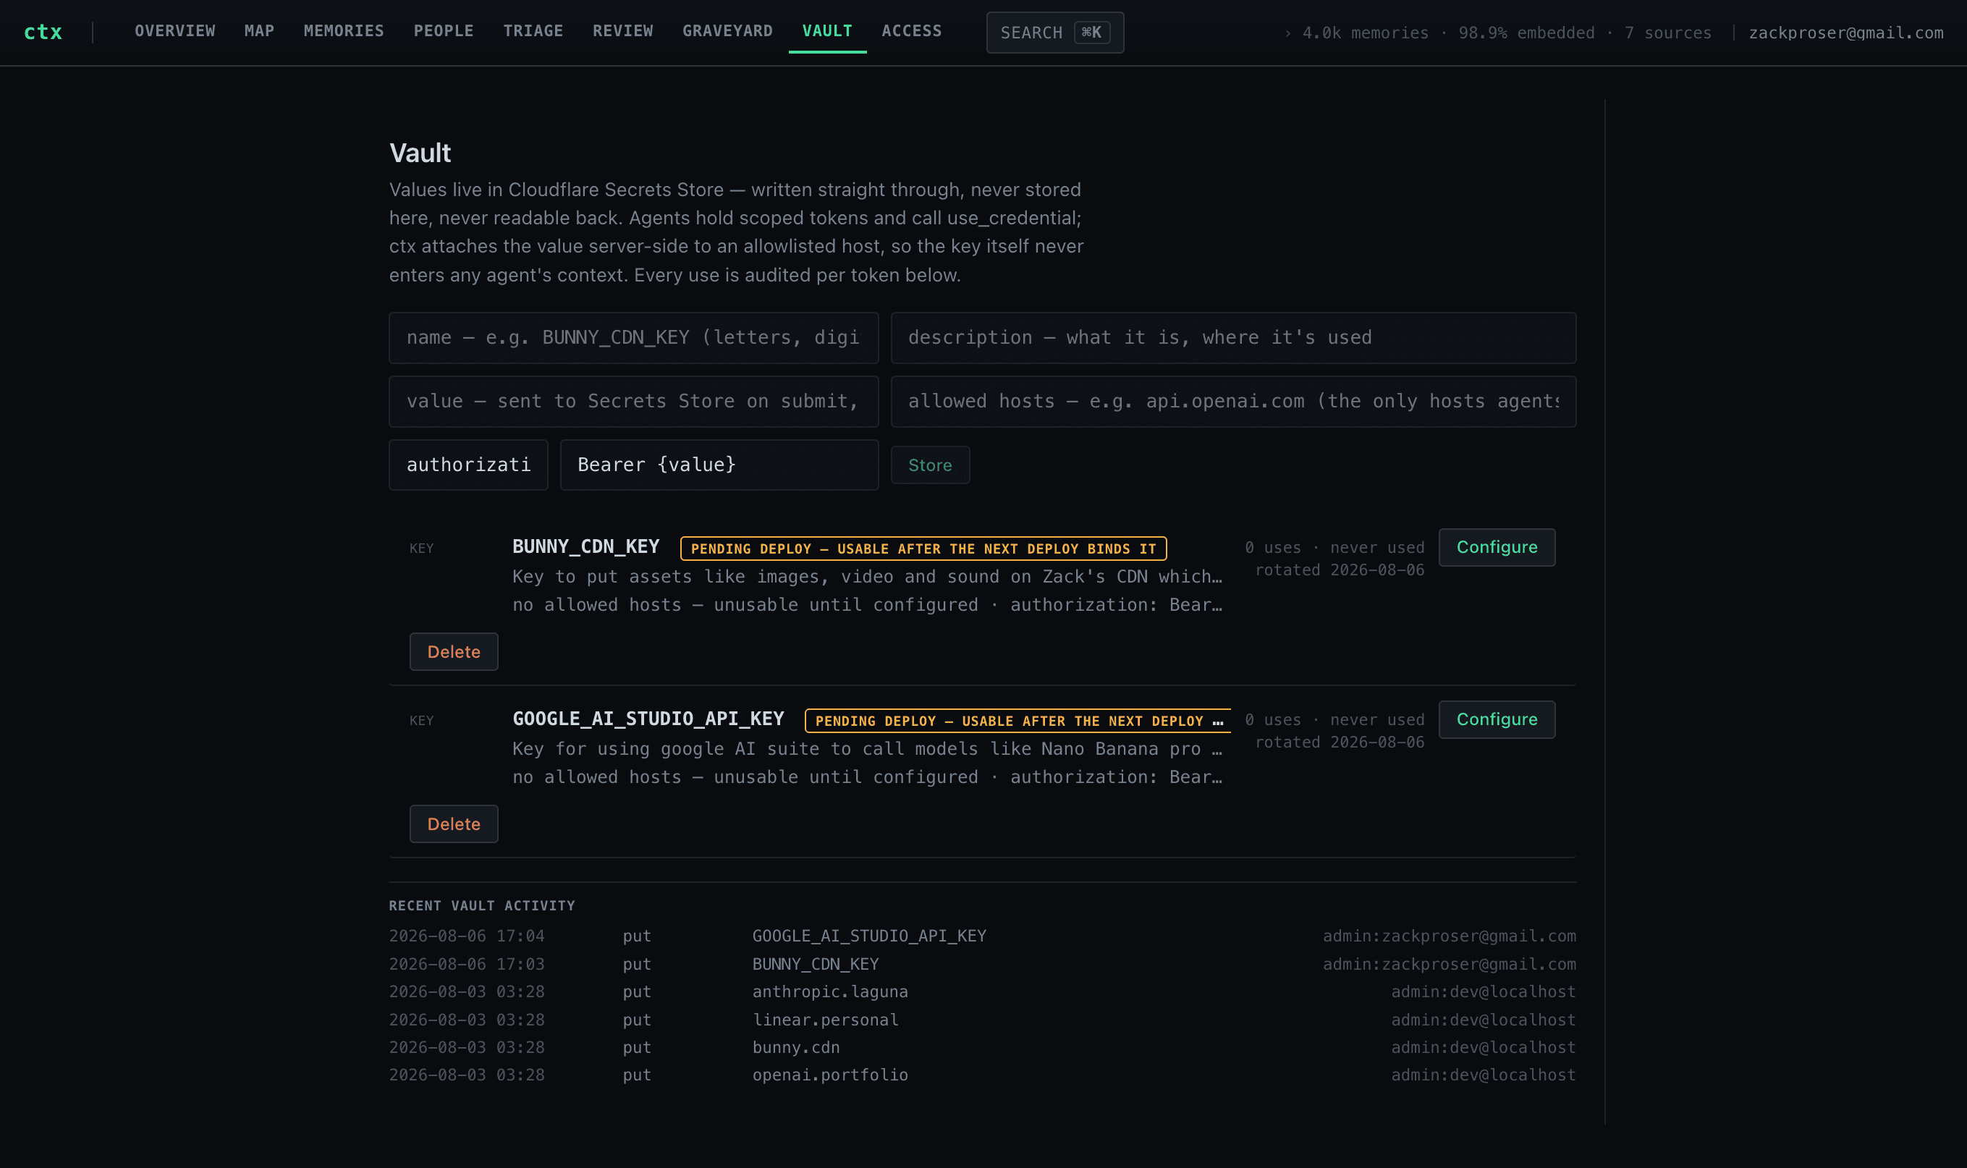Click the BUNNY_CDN_KEY description text

point(868,577)
